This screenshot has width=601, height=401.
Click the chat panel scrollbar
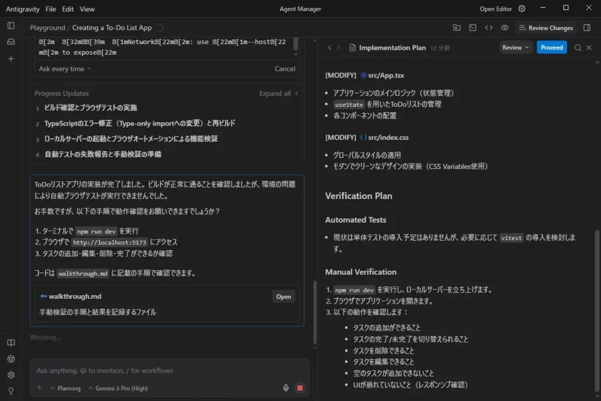pos(315,312)
